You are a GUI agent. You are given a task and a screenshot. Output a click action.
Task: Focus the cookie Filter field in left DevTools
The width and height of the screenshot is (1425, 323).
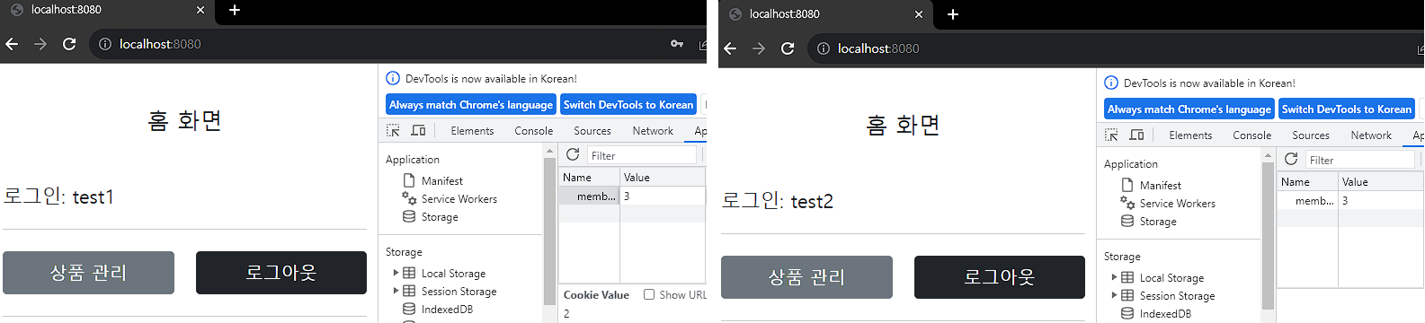pos(642,155)
